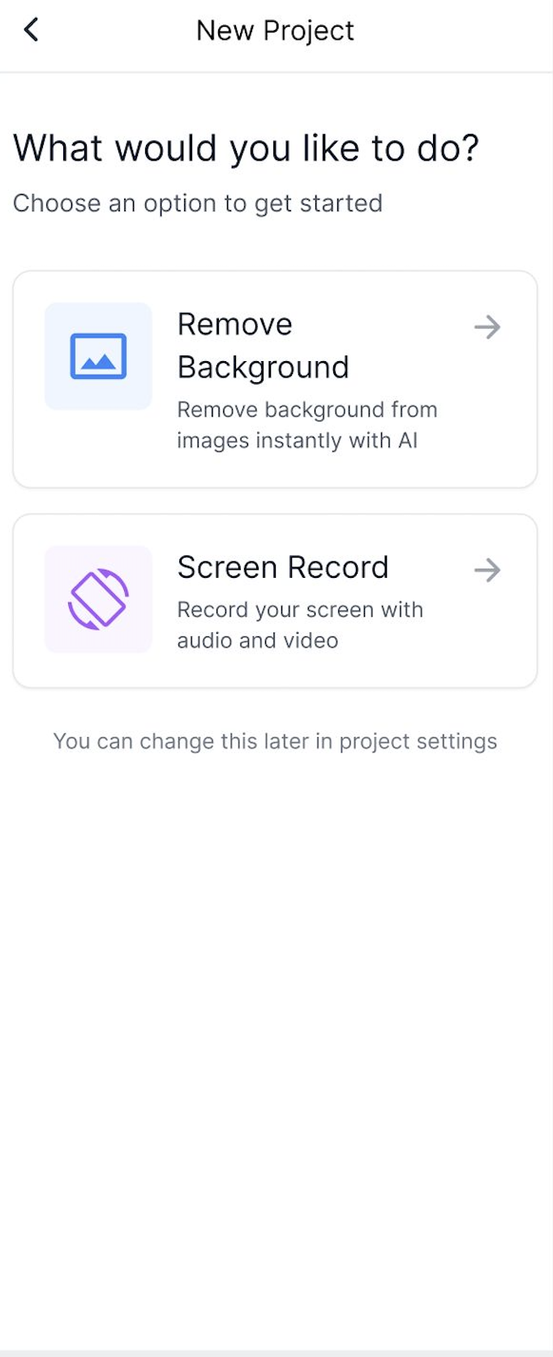This screenshot has height=1357, width=553.
Task: Go back using the header chevron
Action: click(31, 30)
